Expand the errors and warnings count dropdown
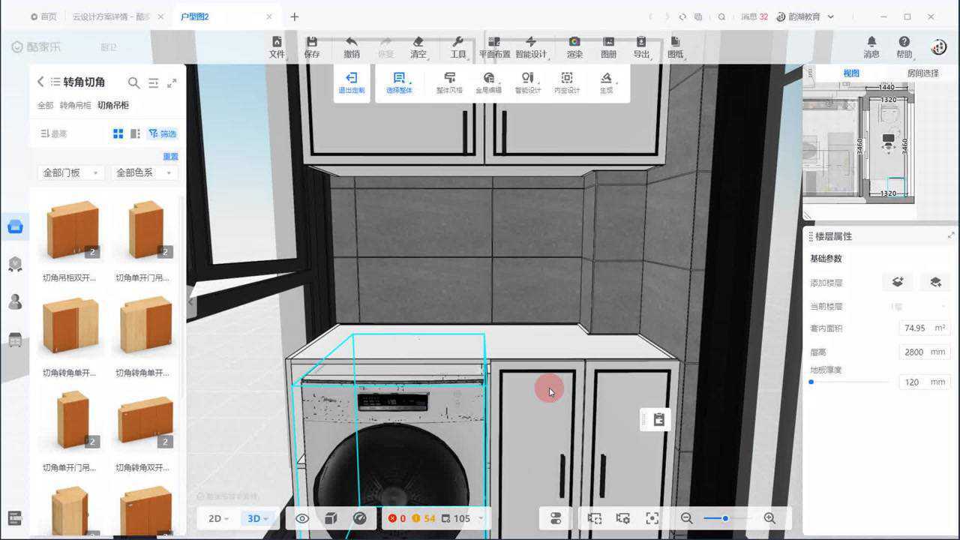Viewport: 960px width, 540px height. [x=481, y=518]
